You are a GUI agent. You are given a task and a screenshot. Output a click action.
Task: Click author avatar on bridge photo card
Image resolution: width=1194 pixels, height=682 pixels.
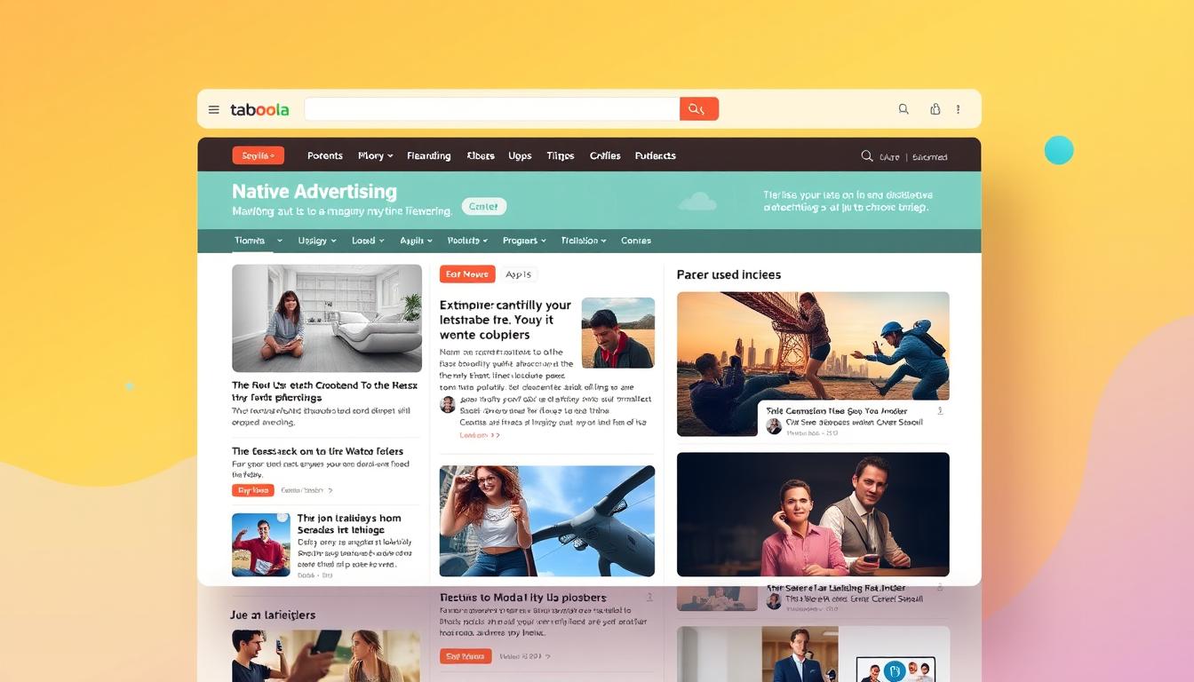coord(774,426)
